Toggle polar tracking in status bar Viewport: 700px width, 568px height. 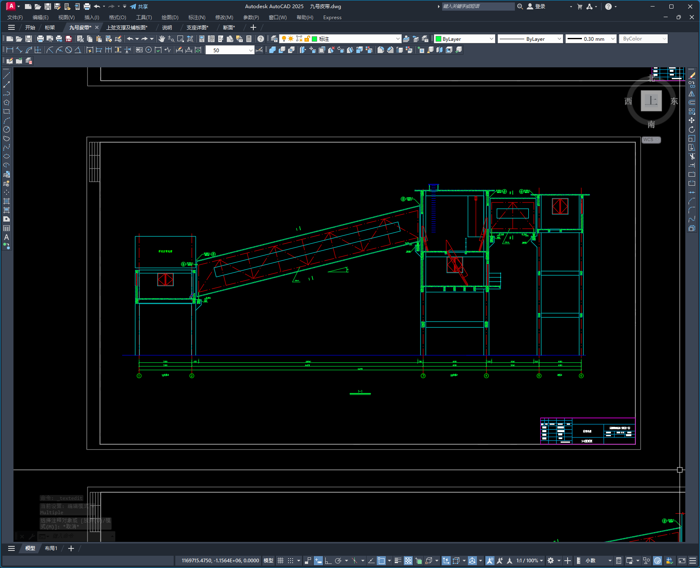coord(338,561)
